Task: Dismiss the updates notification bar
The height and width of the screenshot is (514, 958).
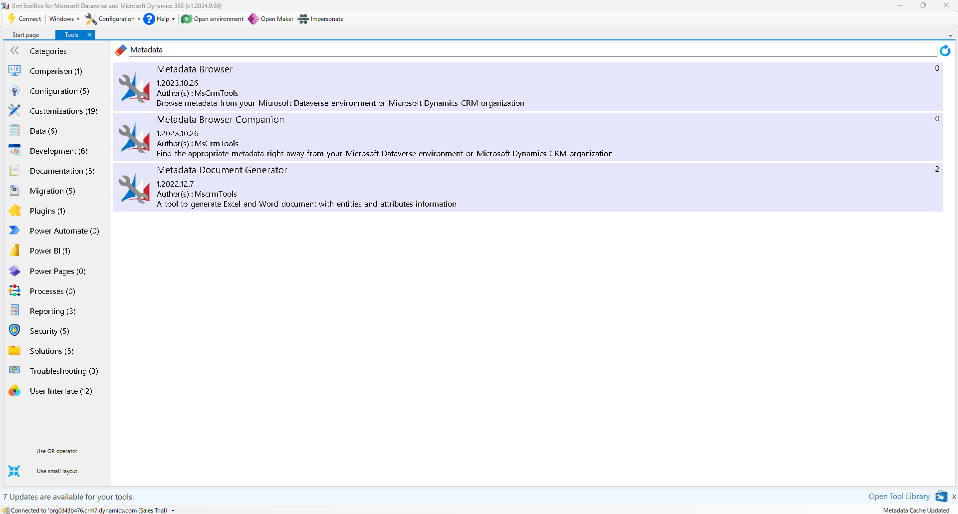Action: 954,497
